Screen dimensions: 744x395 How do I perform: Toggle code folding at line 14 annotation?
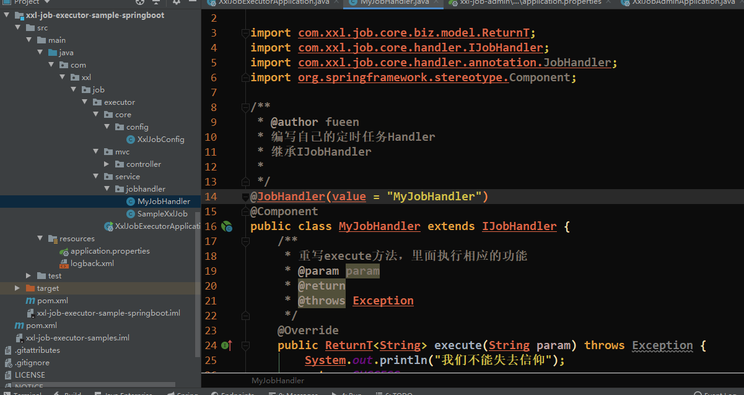pyautogui.click(x=245, y=197)
